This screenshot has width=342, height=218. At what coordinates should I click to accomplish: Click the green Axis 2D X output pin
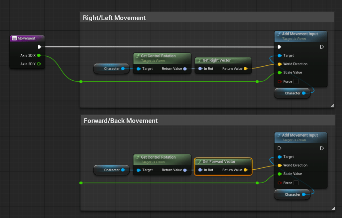[x=39, y=55]
